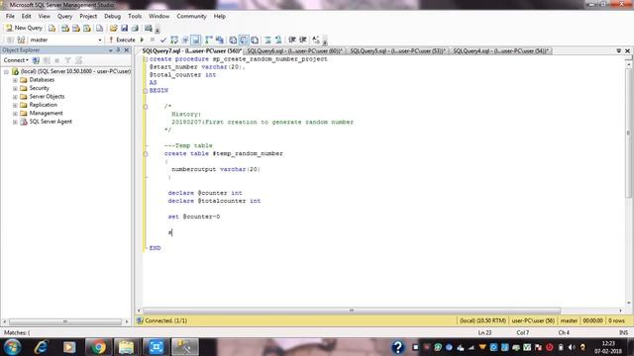Switch to the SQLQuery5.sql tab
This screenshot has width=634, height=356.
click(x=398, y=50)
